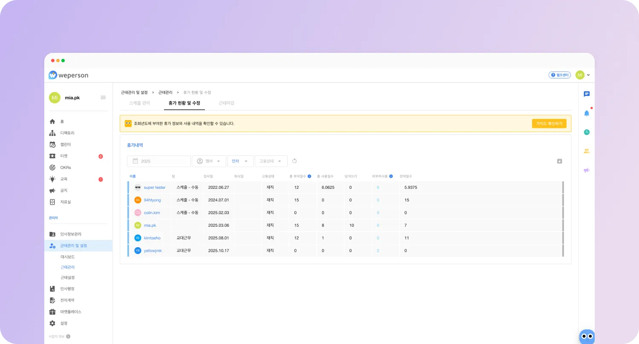The image size is (639, 344).
Task: Click the 홈 house icon
Action: pyautogui.click(x=52, y=121)
